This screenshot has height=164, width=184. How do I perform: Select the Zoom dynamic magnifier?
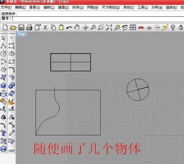point(93,27)
